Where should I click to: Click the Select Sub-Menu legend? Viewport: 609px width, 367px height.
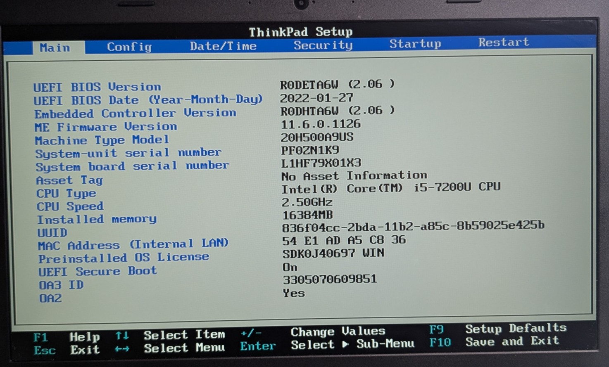point(352,344)
